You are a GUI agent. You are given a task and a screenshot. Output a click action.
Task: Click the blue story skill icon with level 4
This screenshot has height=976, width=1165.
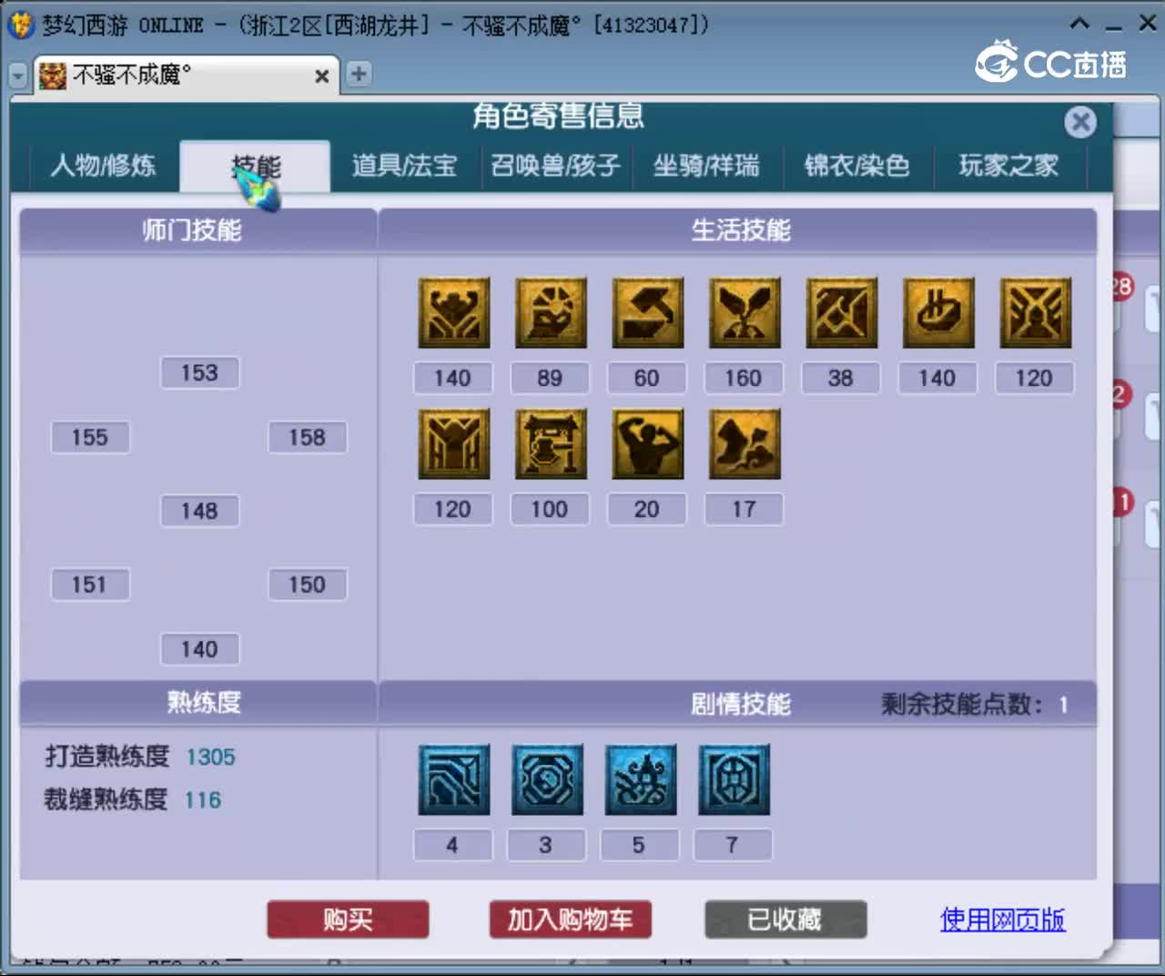pyautogui.click(x=454, y=779)
